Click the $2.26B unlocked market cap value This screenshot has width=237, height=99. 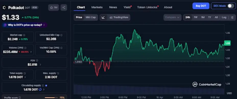tap(51, 39)
